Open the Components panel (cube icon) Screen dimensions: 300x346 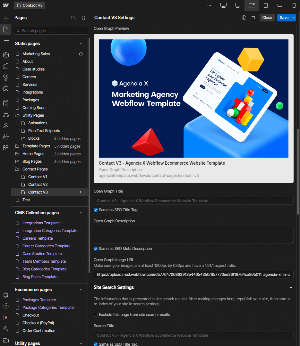pyautogui.click(x=5, y=54)
